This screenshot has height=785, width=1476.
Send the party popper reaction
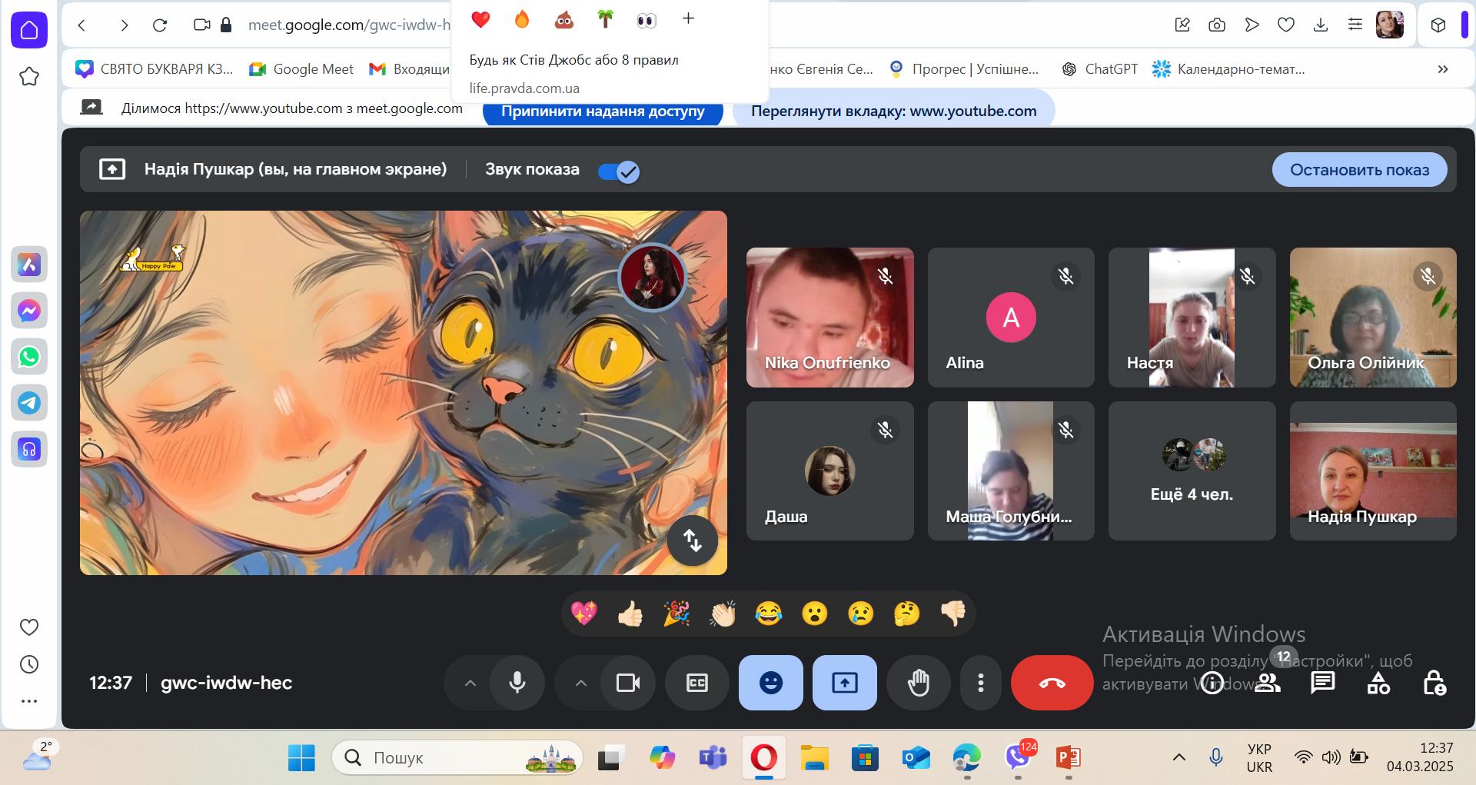[676, 614]
